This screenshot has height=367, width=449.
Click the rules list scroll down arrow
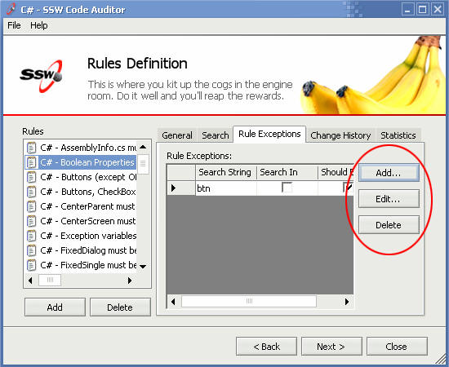coord(143,266)
